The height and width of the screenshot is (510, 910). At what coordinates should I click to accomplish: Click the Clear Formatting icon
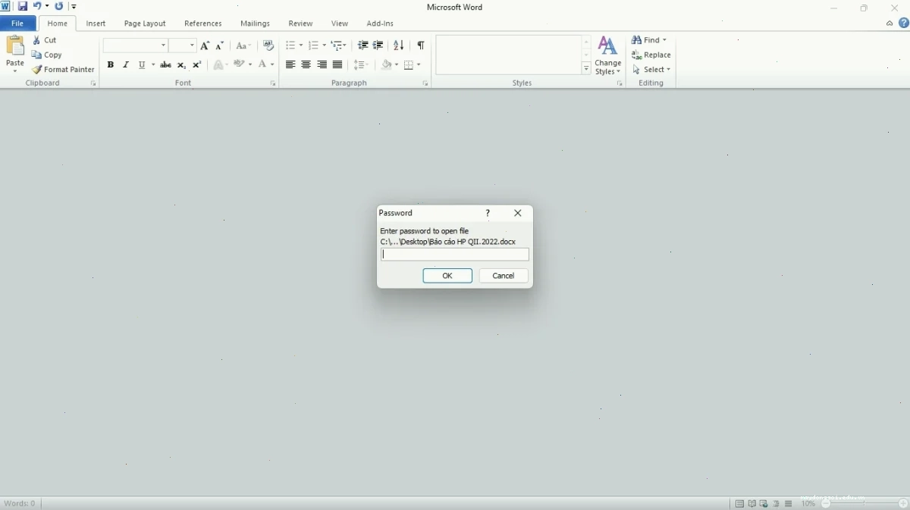[268, 45]
